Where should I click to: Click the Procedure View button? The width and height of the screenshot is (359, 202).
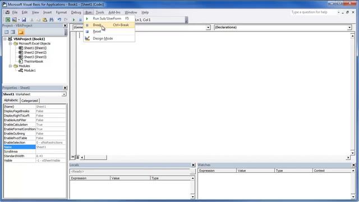tap(72, 157)
